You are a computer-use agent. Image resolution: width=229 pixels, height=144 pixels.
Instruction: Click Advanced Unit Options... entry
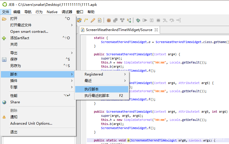point(31,124)
